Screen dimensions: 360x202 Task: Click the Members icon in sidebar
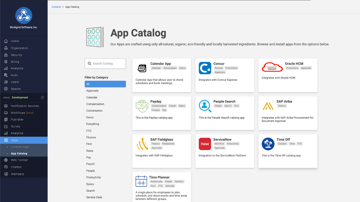point(6,174)
